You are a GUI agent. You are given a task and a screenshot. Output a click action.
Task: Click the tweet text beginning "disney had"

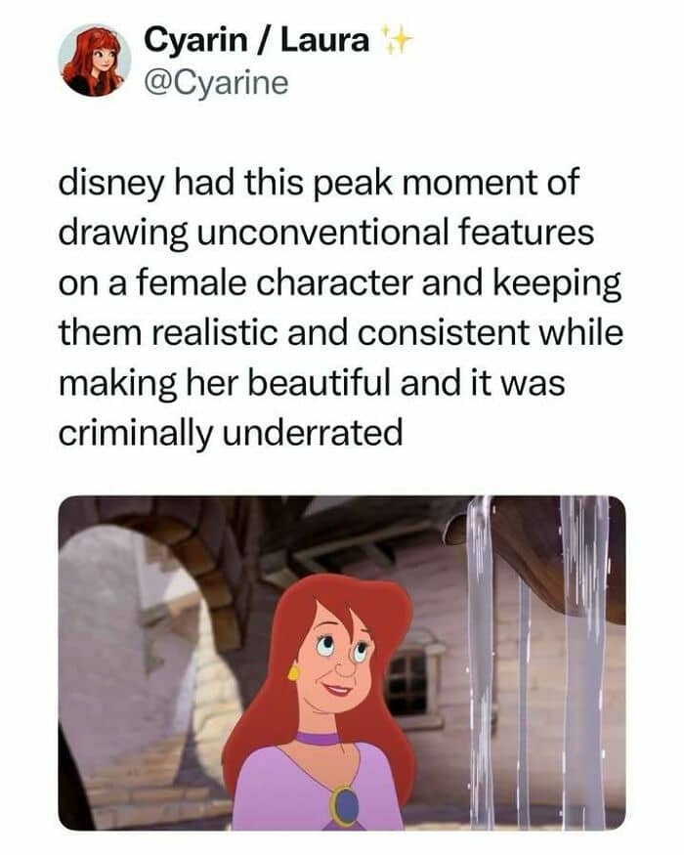[x=340, y=307]
